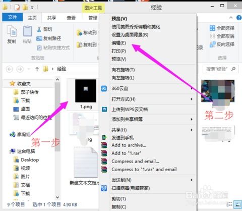The width and height of the screenshot is (242, 211).
Task: Choose 复制(C) in the context menu
Action: (119, 207)
